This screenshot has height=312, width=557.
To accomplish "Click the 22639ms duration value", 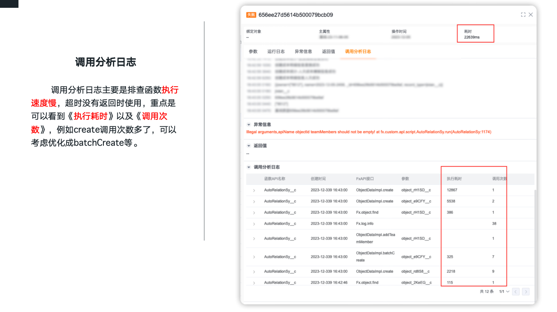I will point(472,37).
